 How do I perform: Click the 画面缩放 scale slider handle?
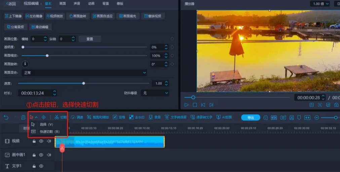pyautogui.click(x=47, y=56)
